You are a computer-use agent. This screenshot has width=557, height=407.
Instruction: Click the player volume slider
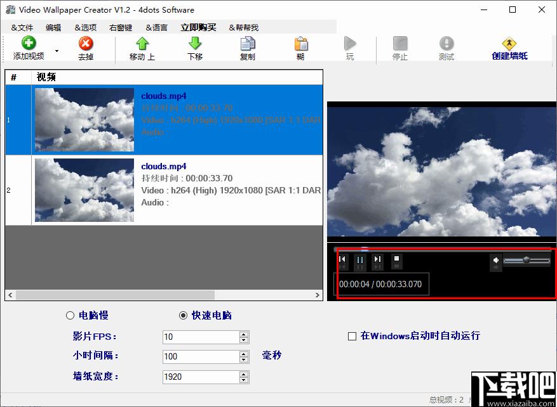[x=527, y=261]
